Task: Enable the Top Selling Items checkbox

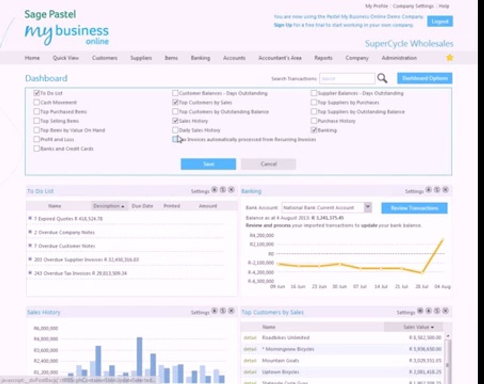Action: [36, 121]
